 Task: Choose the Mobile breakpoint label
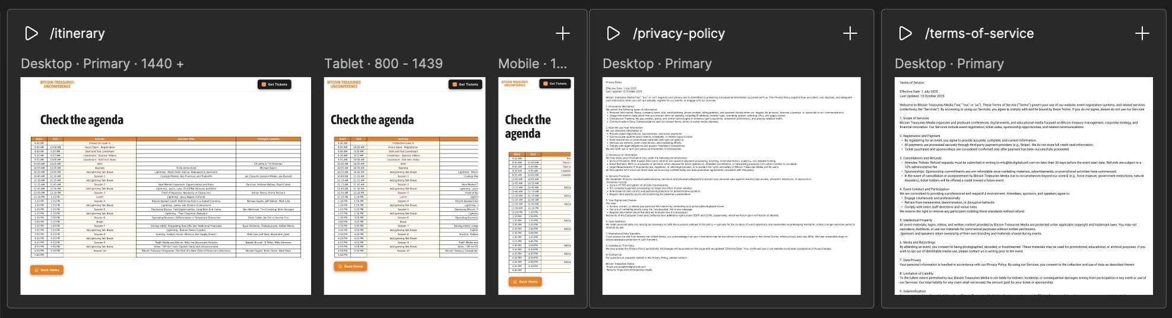click(533, 63)
